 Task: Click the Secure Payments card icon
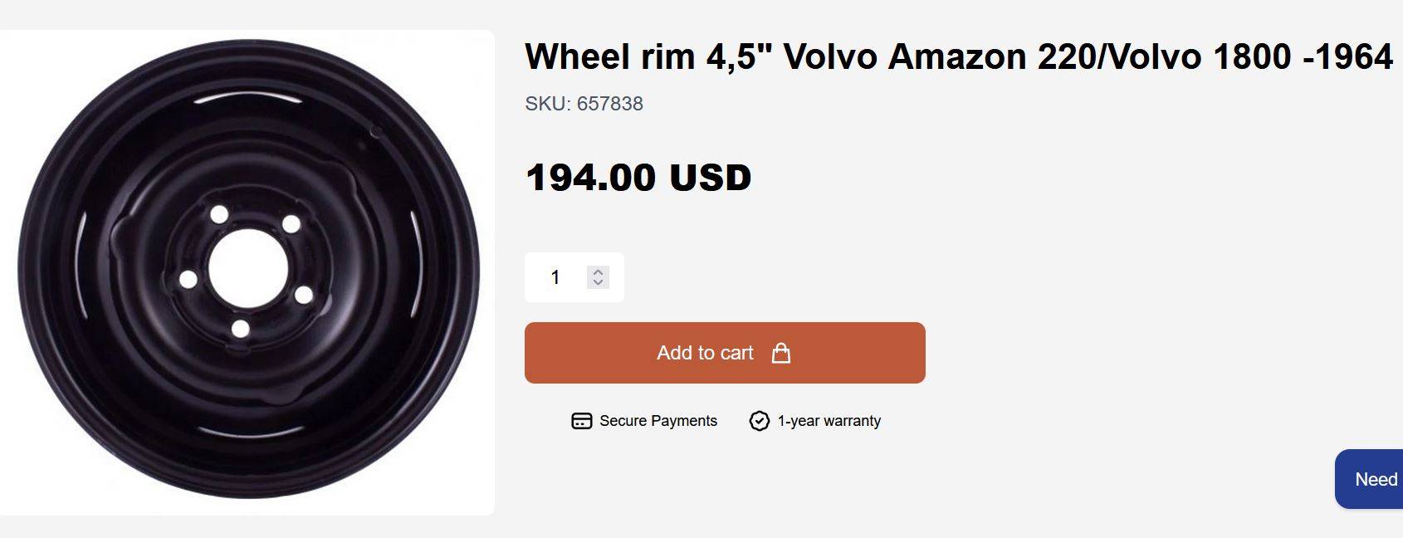click(x=581, y=421)
